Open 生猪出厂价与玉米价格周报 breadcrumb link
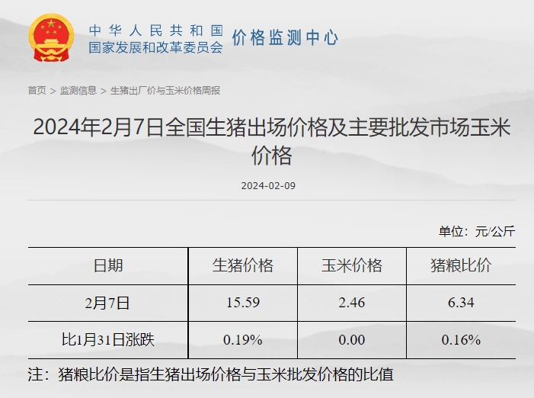534x398 pixels. (x=165, y=91)
